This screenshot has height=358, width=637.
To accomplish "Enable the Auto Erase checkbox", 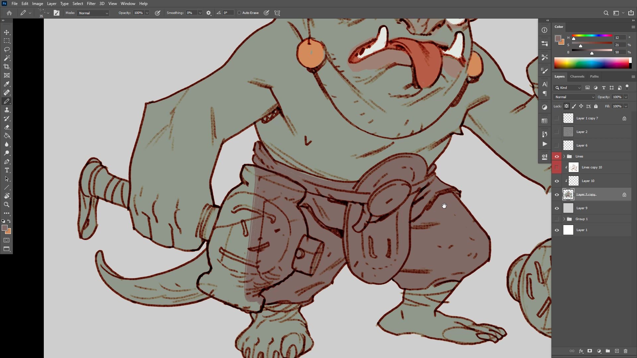I will 239,13.
